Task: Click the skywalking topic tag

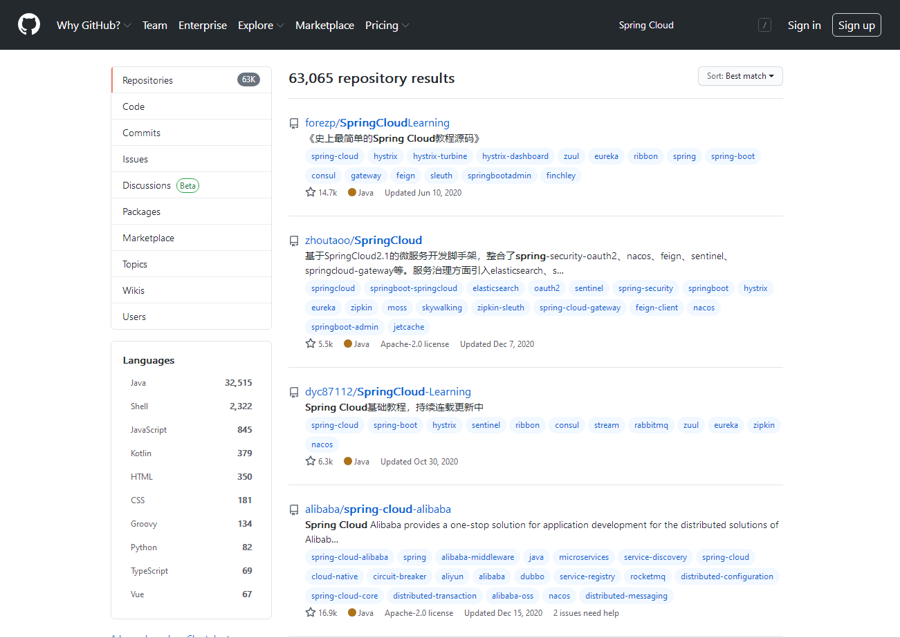Action: click(442, 308)
